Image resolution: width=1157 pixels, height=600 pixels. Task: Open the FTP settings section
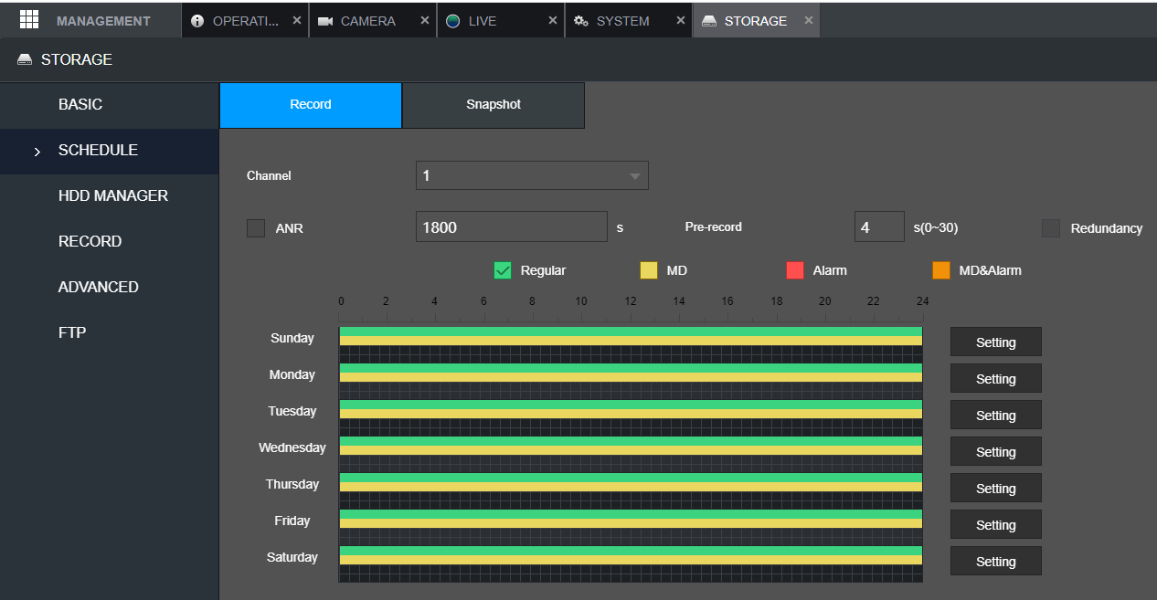pos(110,333)
